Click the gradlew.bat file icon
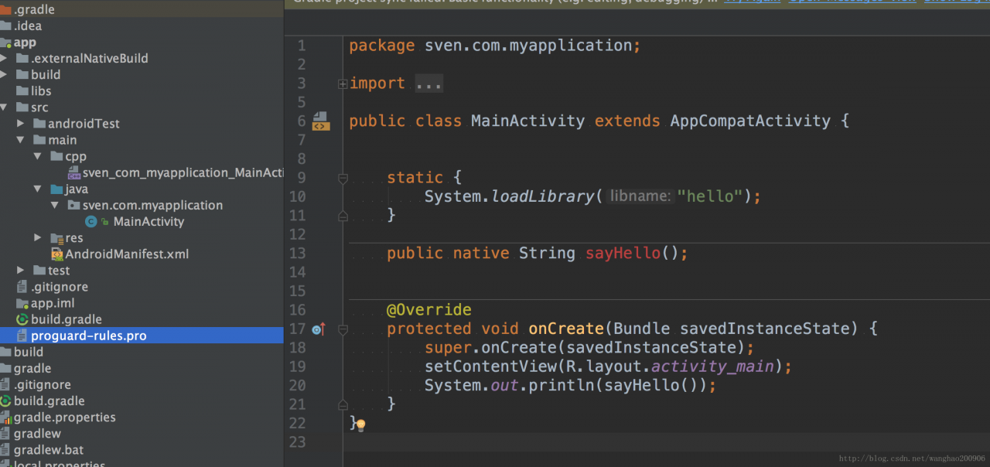 pyautogui.click(x=6, y=450)
